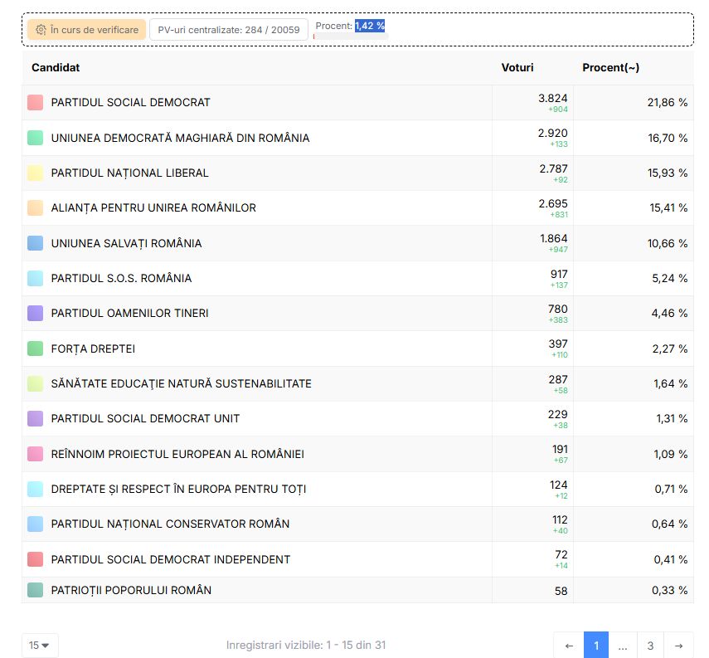
Task: Click the purple swatch for Partidul Oamenilor Tineri
Action: 35,313
